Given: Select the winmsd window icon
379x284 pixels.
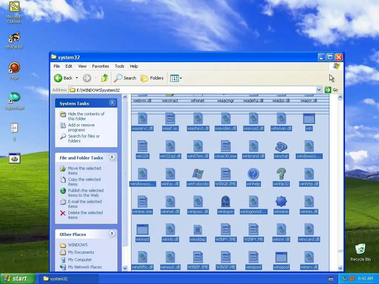Looking at the screenshot, I should click(x=142, y=229).
